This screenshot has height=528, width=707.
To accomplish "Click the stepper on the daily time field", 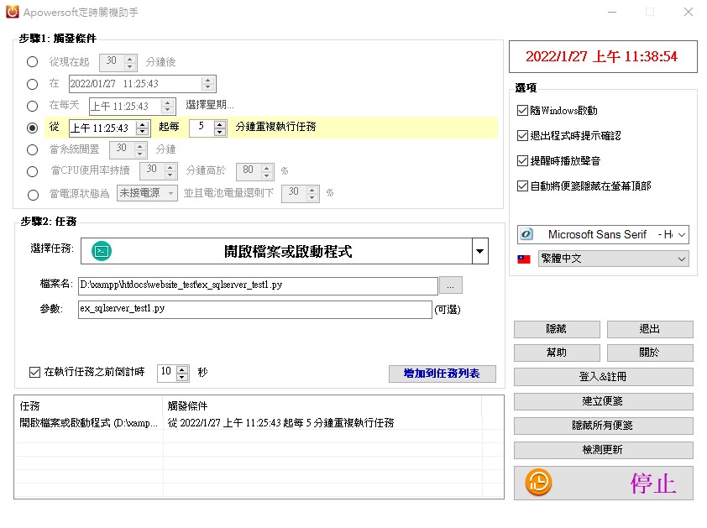I will click(x=168, y=107).
